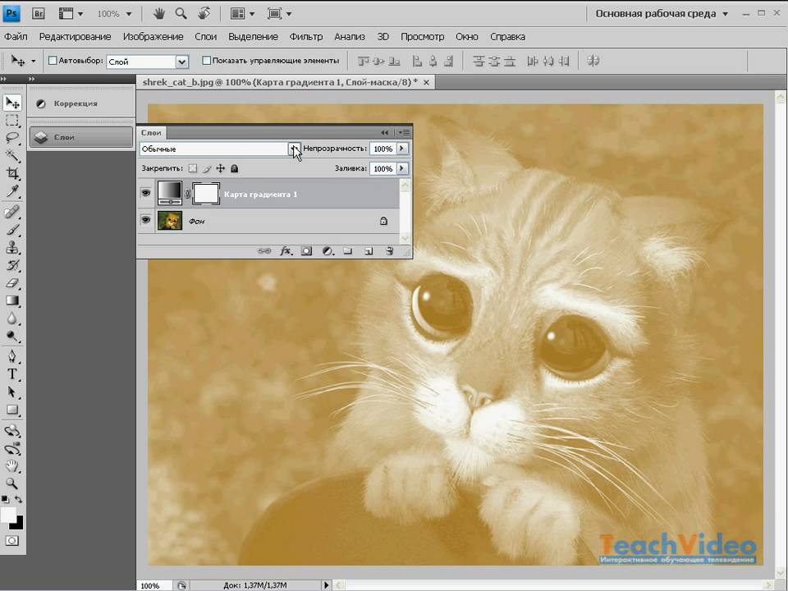The width and height of the screenshot is (788, 591).
Task: Select the Rectangle shape tool
Action: 12,410
